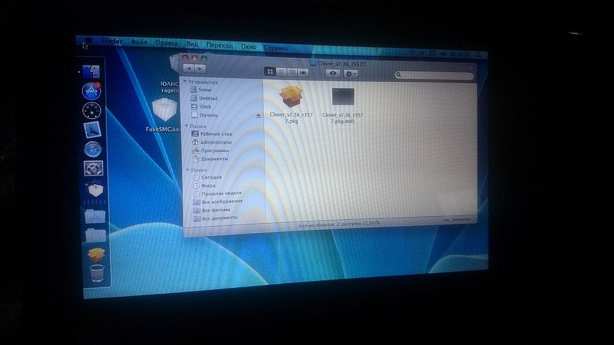Open the Apple menu
Viewport: 614px width, 345px height.
pyautogui.click(x=89, y=40)
